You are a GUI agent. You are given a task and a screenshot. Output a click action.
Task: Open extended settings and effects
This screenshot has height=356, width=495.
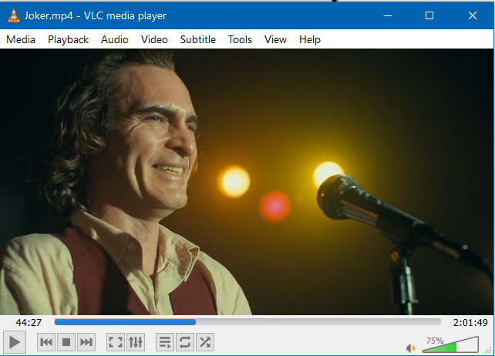(x=136, y=342)
